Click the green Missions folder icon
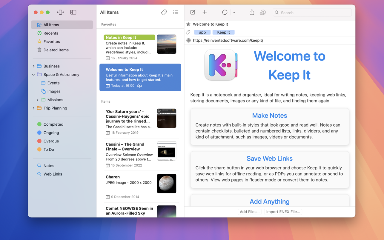Screen dimensions: 384x240 [x=43, y=99]
